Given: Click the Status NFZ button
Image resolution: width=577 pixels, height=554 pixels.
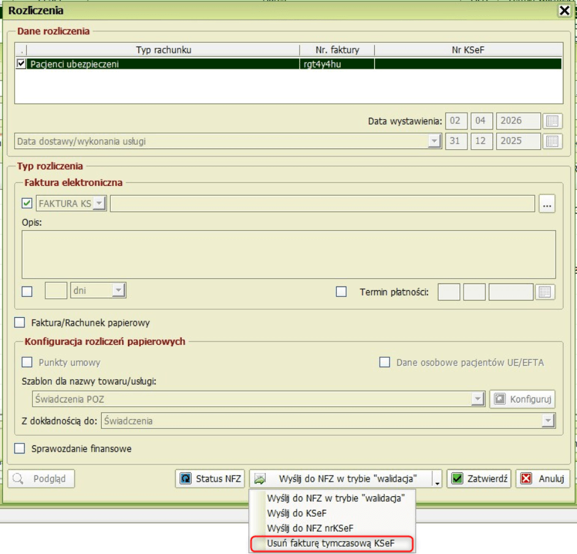Looking at the screenshot, I should [x=211, y=479].
